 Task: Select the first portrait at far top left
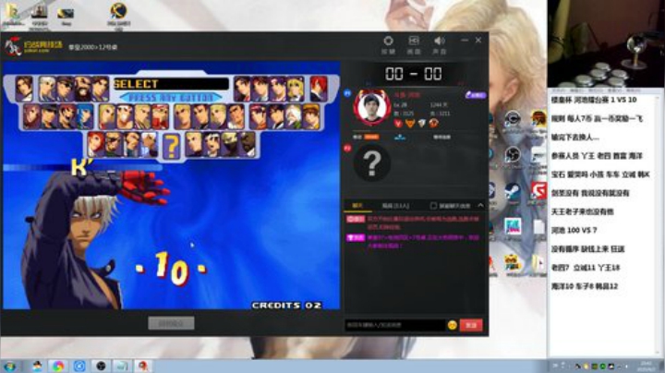[x=24, y=89]
